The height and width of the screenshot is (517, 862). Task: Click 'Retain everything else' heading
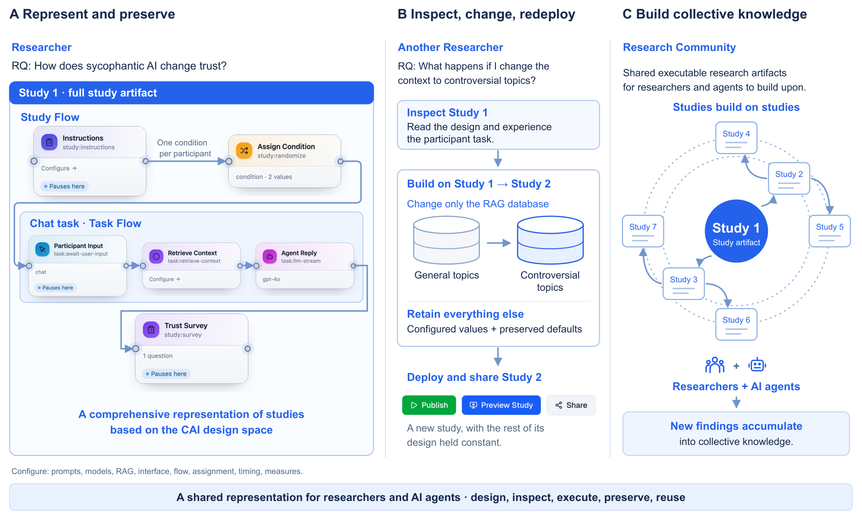pyautogui.click(x=465, y=314)
